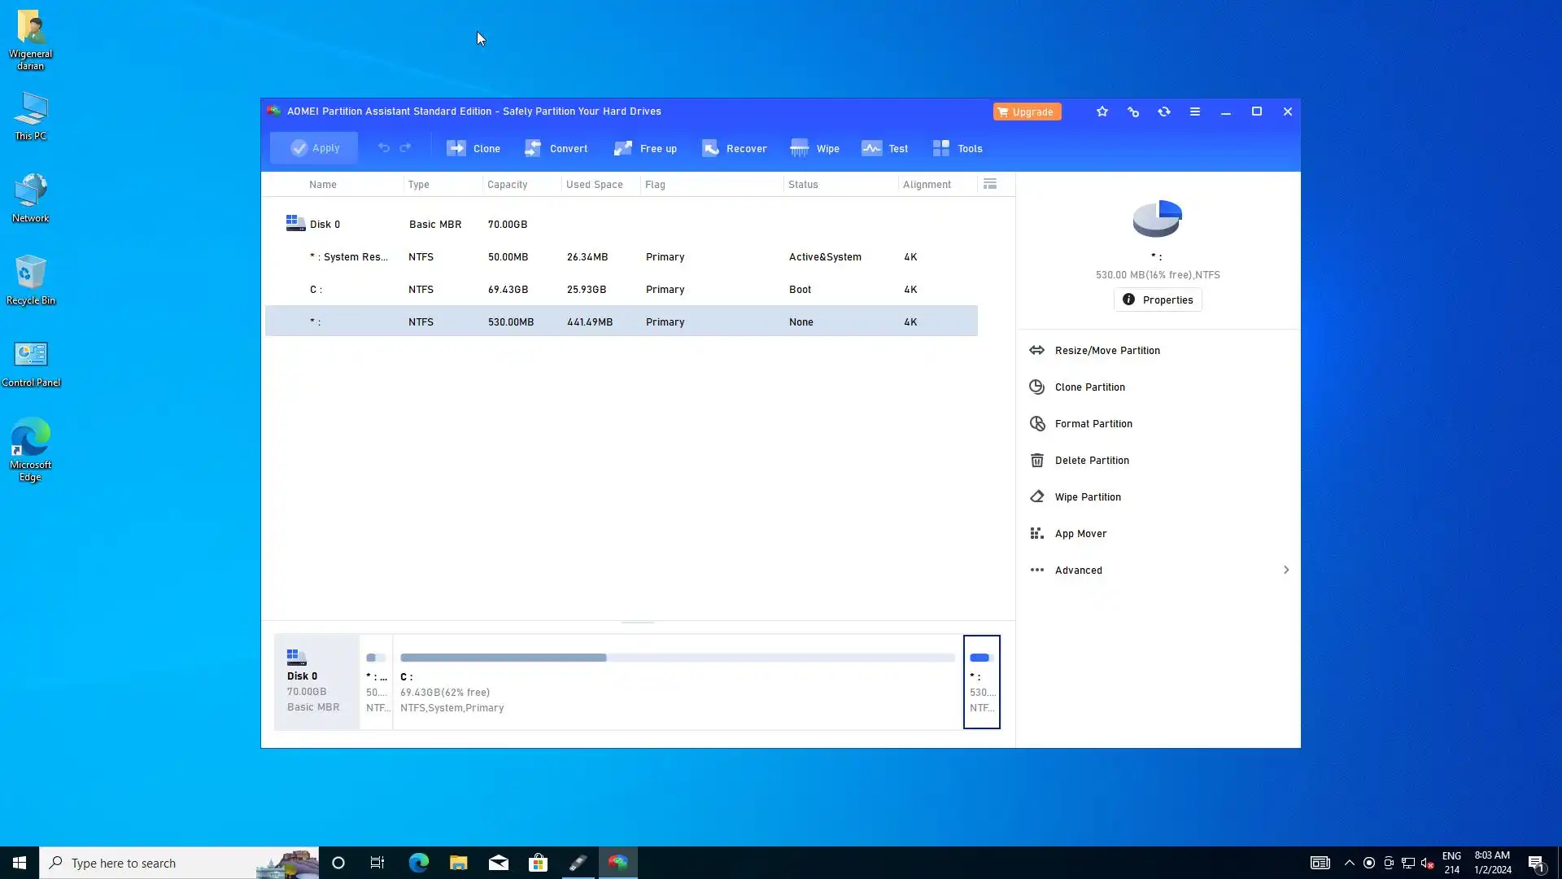Click the favorites star icon

click(x=1102, y=112)
